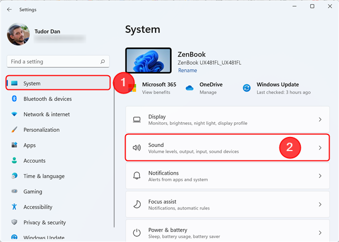Click the Tudor Dan account name
Viewport: 339px width, 242px height.
[48, 31]
